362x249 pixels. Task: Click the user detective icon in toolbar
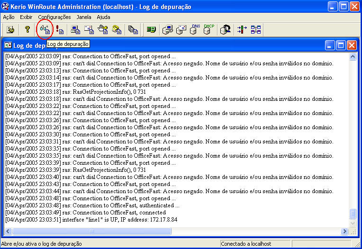point(225,29)
